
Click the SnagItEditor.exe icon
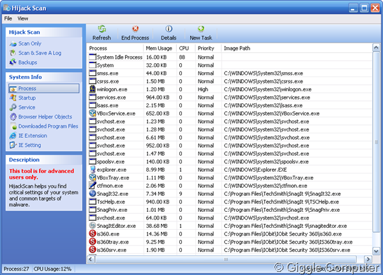pos(93,226)
